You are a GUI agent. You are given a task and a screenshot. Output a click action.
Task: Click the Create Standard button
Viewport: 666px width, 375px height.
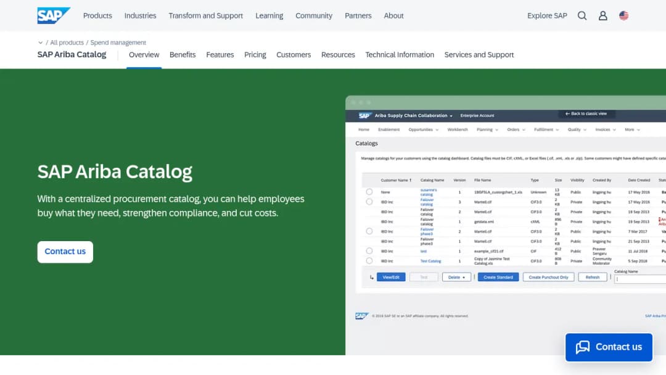[x=498, y=278]
